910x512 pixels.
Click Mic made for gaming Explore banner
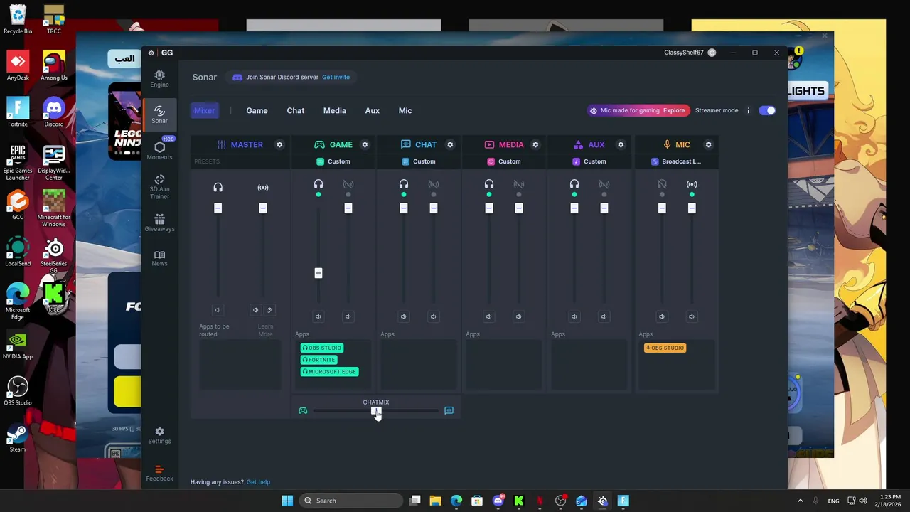638,110
